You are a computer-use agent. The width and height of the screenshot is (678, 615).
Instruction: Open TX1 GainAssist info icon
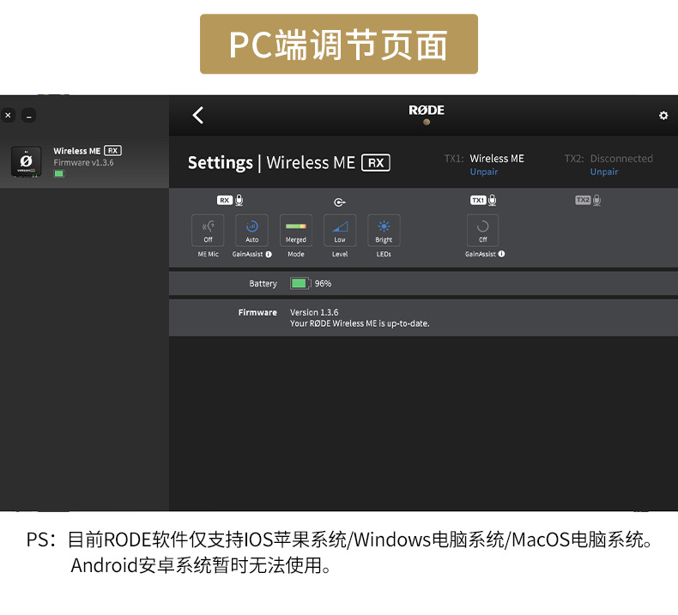pyautogui.click(x=501, y=254)
